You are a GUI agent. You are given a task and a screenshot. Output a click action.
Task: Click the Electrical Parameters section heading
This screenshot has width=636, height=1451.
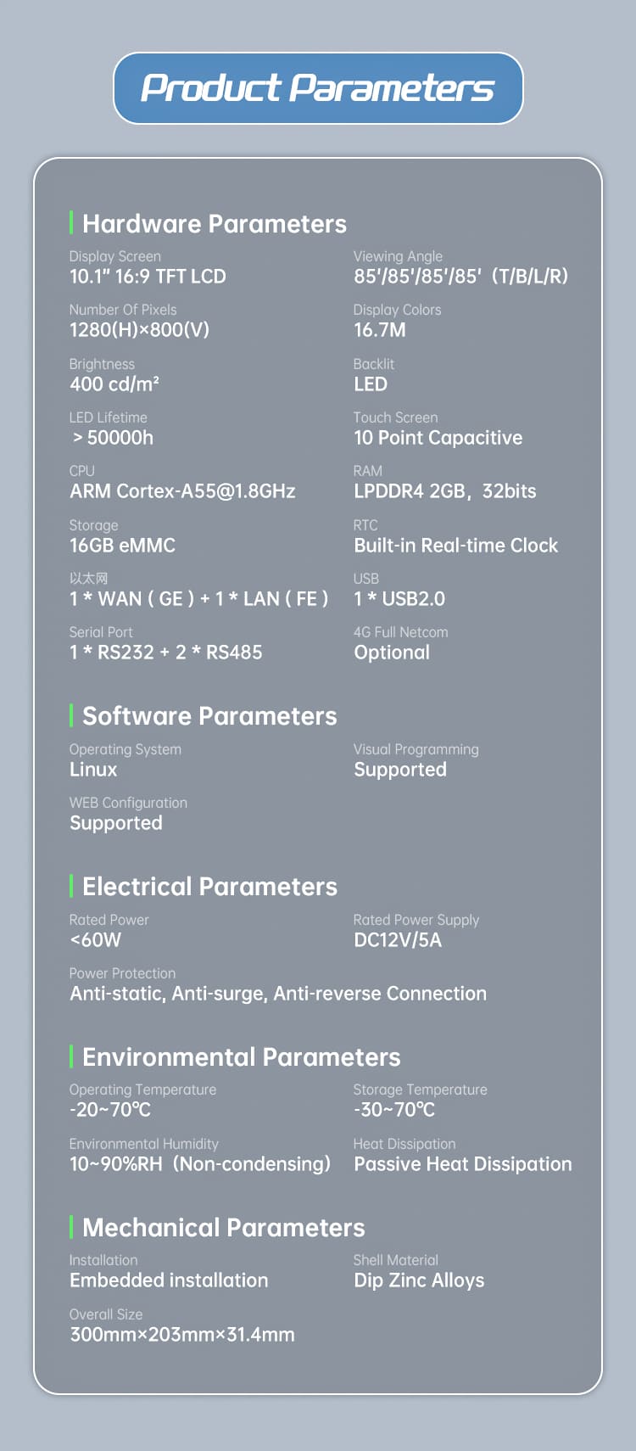pyautogui.click(x=209, y=887)
